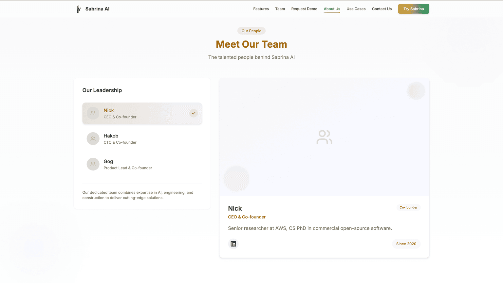The height and width of the screenshot is (287, 503).
Task: Click Hakob's avatar icon in leadership list
Action: point(93,139)
